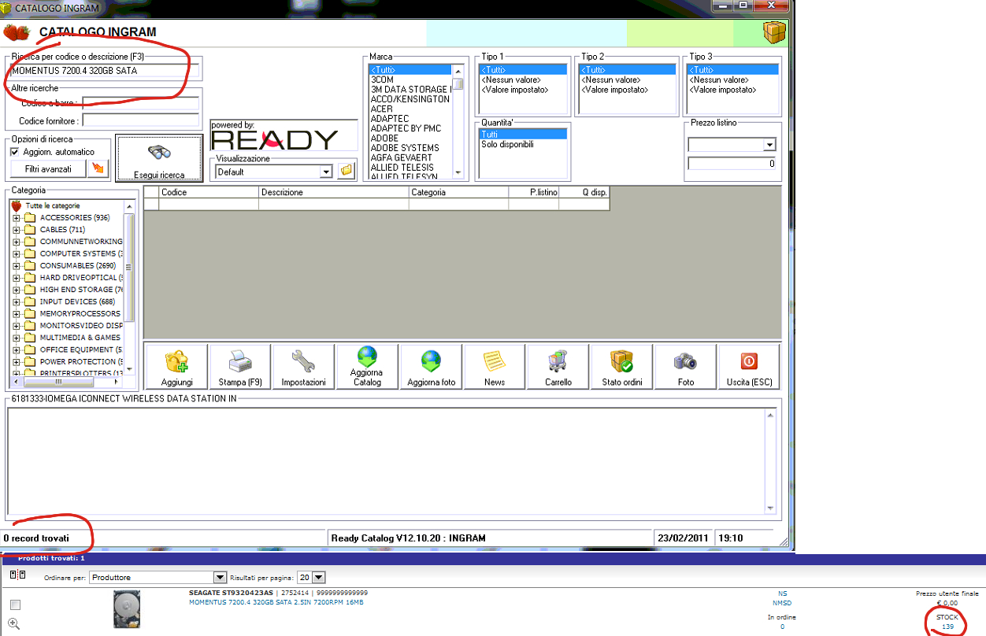
Task: Click the Codice column header
Action: [x=209, y=192]
